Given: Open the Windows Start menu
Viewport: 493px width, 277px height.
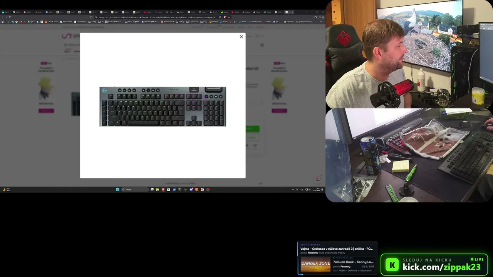Looking at the screenshot, I should (x=118, y=189).
